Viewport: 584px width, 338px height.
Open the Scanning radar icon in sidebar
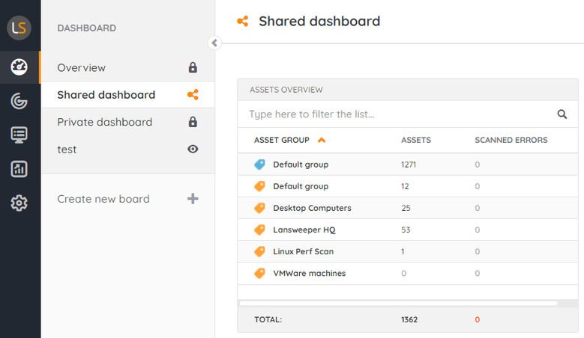[x=19, y=101]
